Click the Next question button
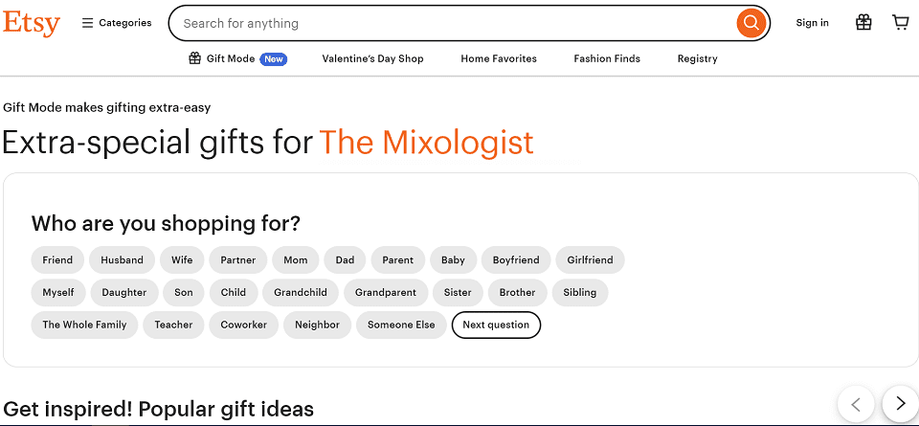The image size is (919, 426). (x=496, y=325)
